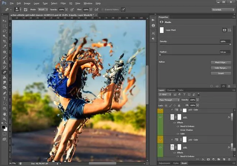The image size is (237, 166).
Task: Select the Move tool
Action: [4, 21]
